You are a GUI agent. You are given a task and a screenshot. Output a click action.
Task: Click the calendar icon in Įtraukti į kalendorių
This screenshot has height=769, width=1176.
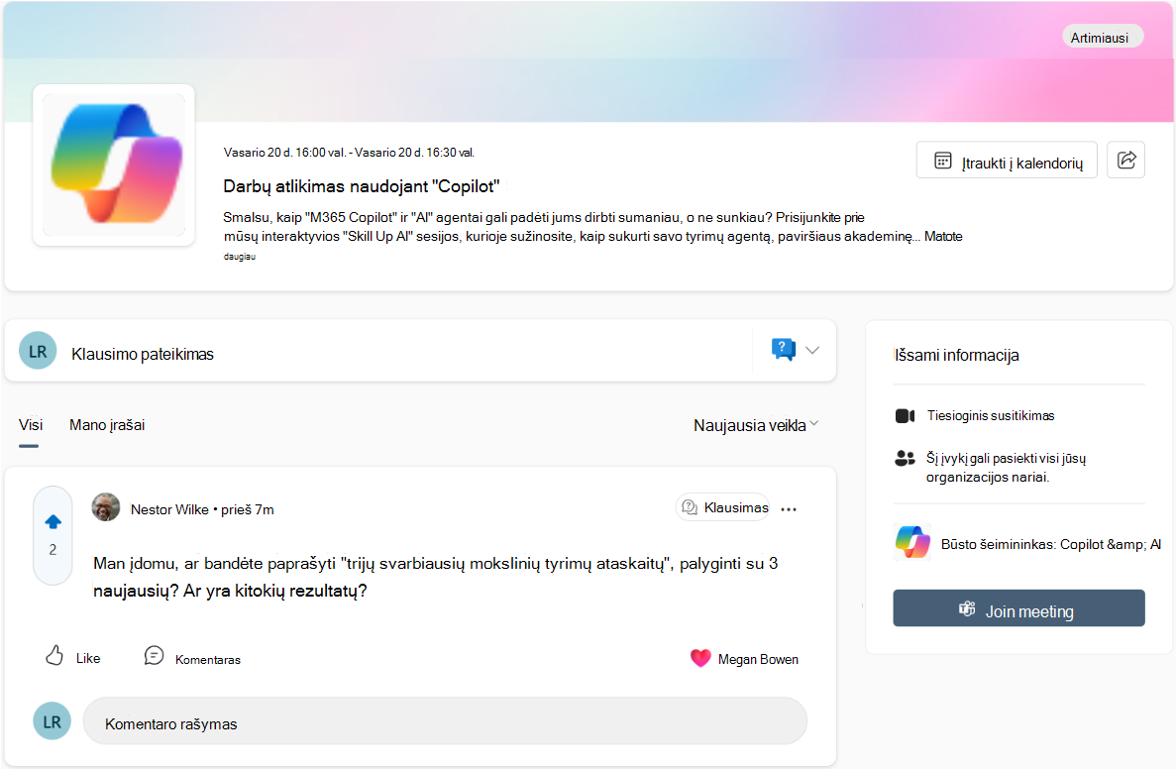pyautogui.click(x=943, y=161)
